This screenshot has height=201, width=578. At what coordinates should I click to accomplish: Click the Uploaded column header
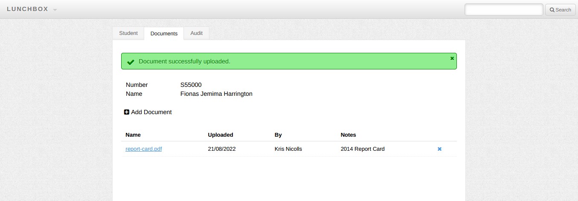221,135
